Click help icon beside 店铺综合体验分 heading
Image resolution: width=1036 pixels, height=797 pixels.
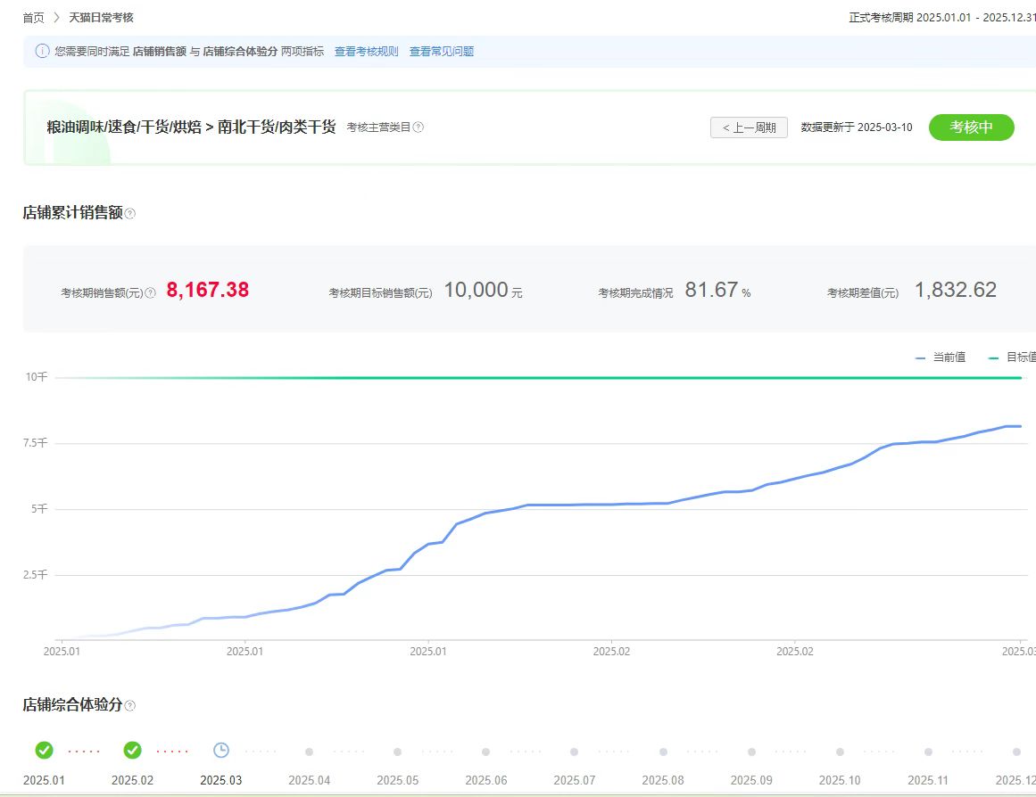tap(129, 706)
